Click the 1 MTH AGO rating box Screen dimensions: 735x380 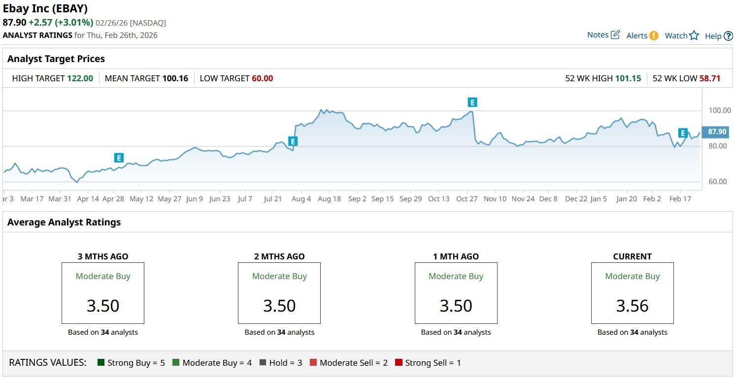click(456, 293)
